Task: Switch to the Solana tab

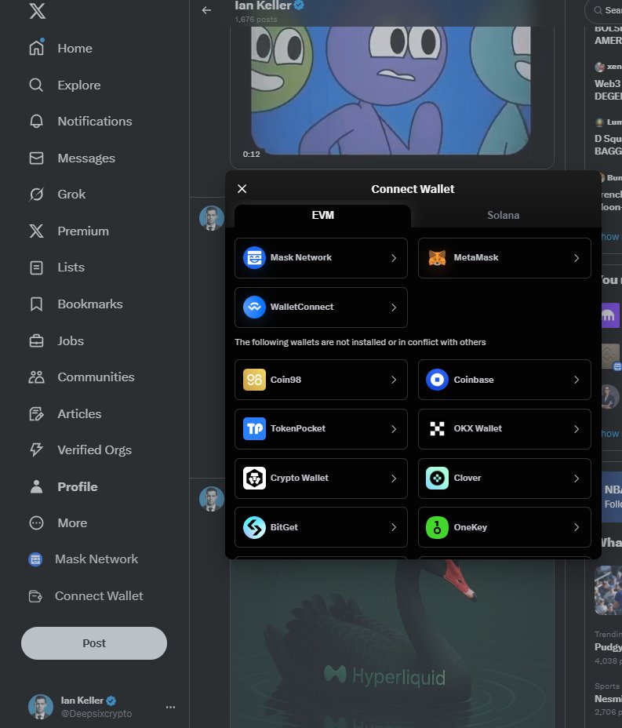Action: (x=504, y=216)
